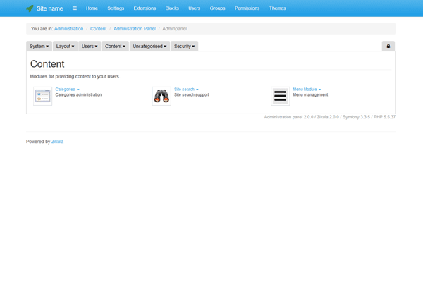The height and width of the screenshot is (282, 423).
Task: Go to Extensions in top navbar
Action: 145,8
